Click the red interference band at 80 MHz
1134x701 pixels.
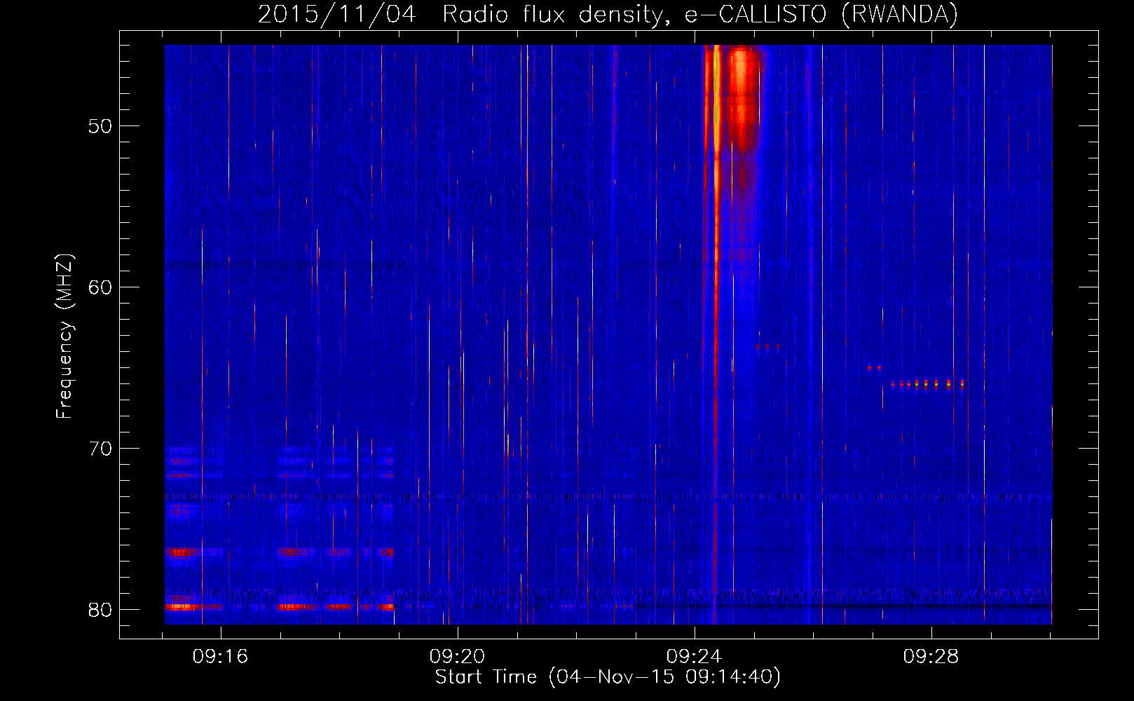point(279,606)
